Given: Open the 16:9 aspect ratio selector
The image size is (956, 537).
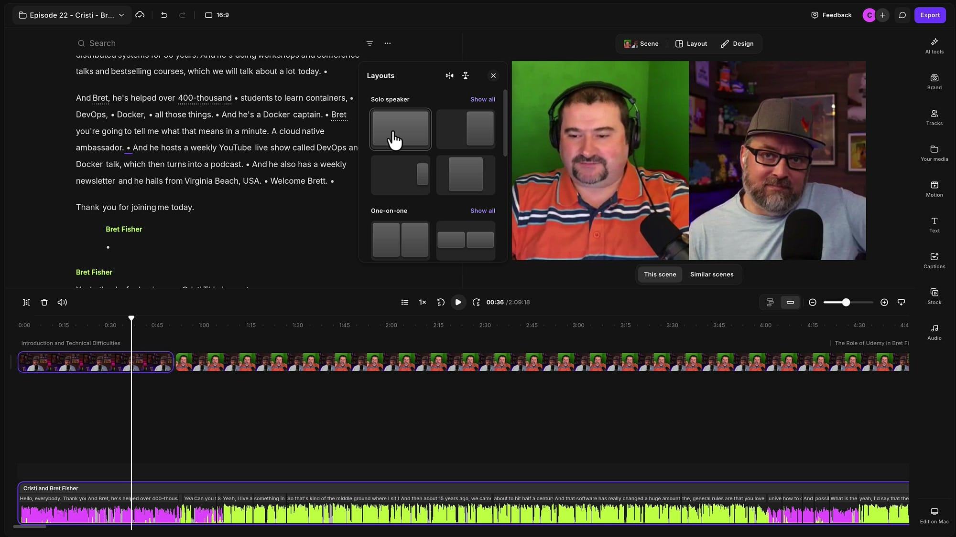Looking at the screenshot, I should 217,15.
